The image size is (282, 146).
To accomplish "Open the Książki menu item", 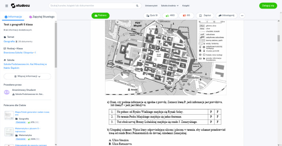I will (x=186, y=6).
